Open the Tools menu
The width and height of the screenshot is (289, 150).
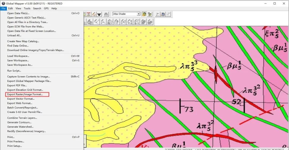point(27,9)
